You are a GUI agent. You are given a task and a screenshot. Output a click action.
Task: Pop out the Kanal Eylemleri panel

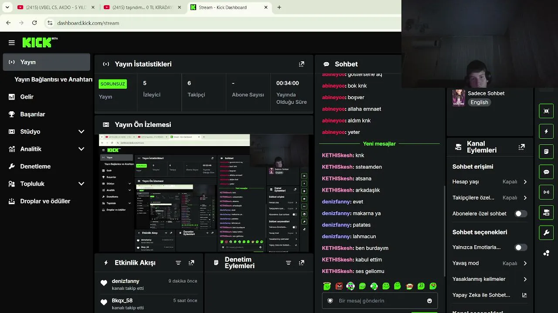521,147
